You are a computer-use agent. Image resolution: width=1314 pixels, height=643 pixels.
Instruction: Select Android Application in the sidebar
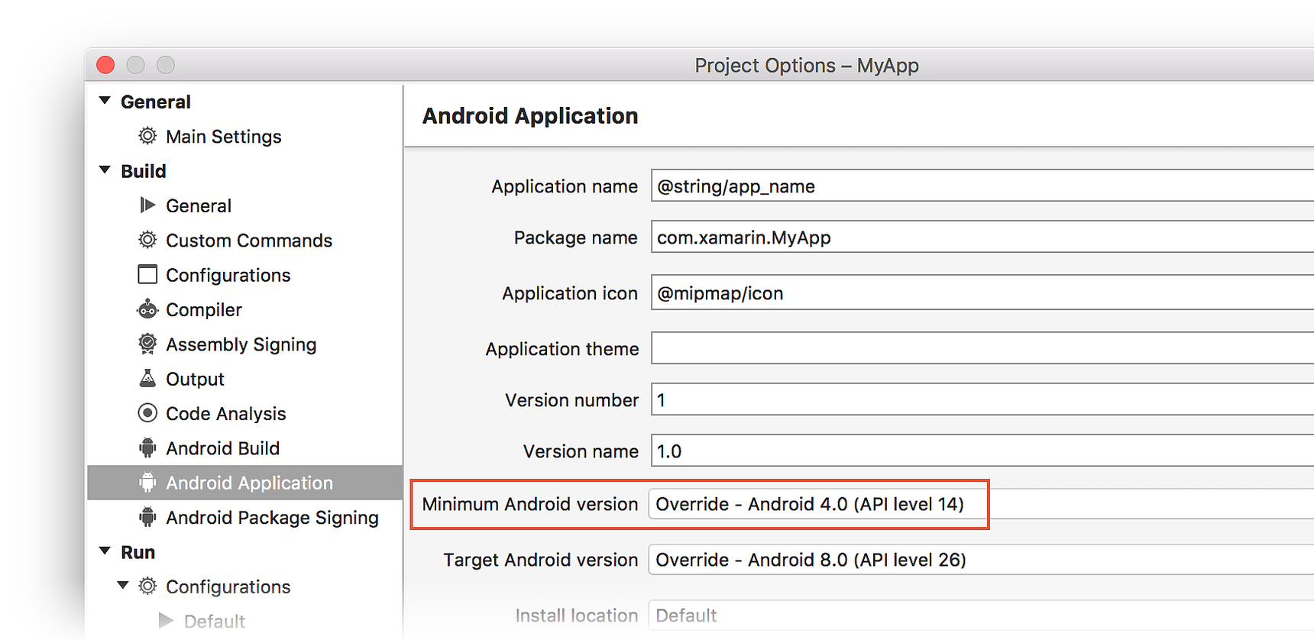coord(249,483)
